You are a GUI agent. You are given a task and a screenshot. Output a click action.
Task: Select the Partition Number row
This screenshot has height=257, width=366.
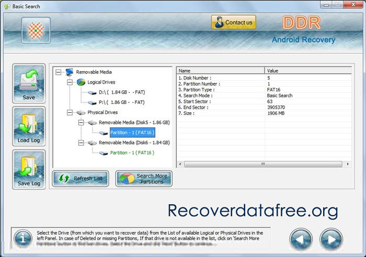(x=264, y=84)
